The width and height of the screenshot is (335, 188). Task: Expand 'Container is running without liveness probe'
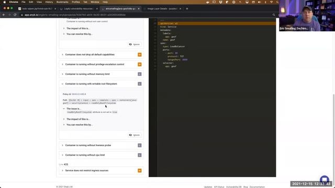pos(101,145)
